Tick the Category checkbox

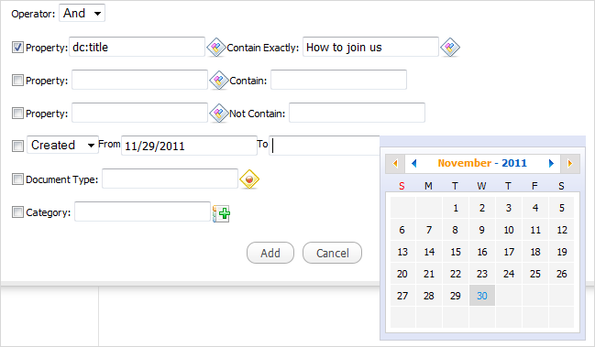pyautogui.click(x=17, y=211)
